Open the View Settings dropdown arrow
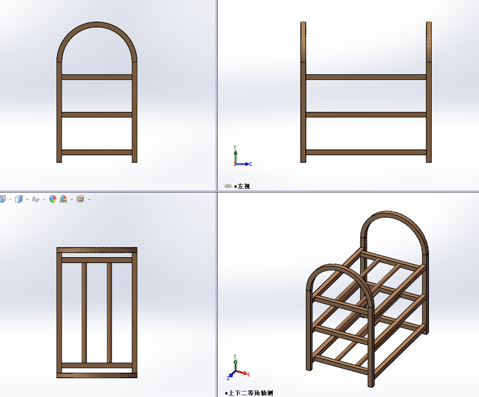 coord(89,199)
